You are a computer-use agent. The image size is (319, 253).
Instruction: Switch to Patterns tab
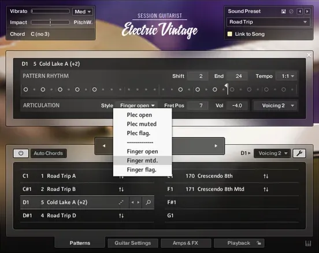click(x=80, y=243)
